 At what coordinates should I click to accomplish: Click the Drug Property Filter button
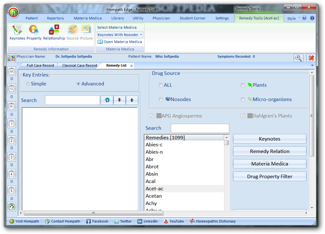[x=269, y=177]
